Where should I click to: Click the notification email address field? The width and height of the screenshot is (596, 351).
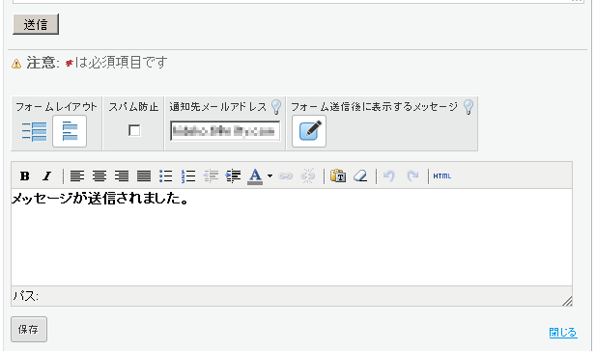pyautogui.click(x=225, y=131)
